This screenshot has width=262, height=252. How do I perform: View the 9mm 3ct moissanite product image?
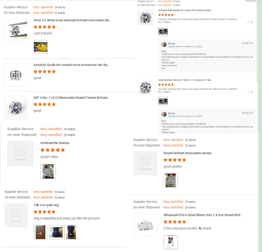pyautogui.click(x=15, y=30)
